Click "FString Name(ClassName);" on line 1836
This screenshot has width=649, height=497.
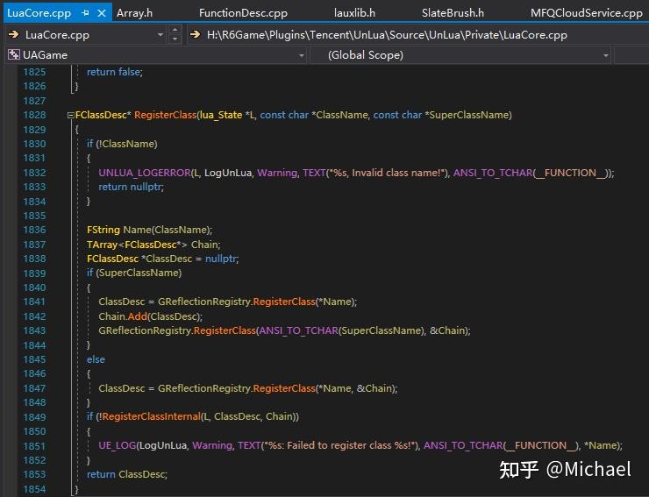[x=149, y=230]
